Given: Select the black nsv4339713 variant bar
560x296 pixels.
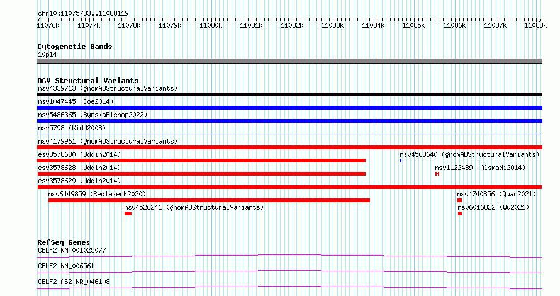Looking at the screenshot, I should pyautogui.click(x=289, y=94).
